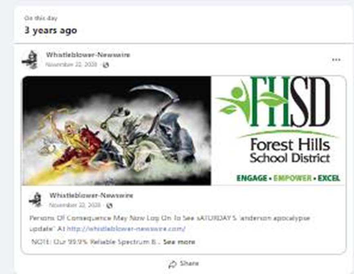354x274 pixels.
Task: Click the '3 years ago' memory heading
Action: coord(51,30)
